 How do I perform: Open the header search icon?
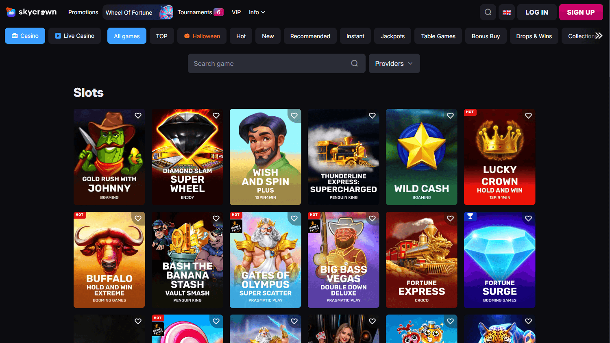click(488, 12)
